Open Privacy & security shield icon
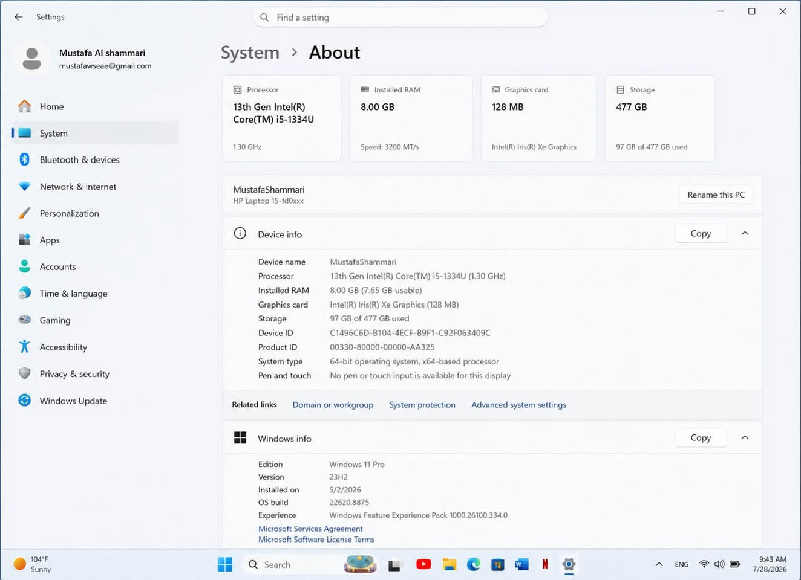 (x=24, y=373)
